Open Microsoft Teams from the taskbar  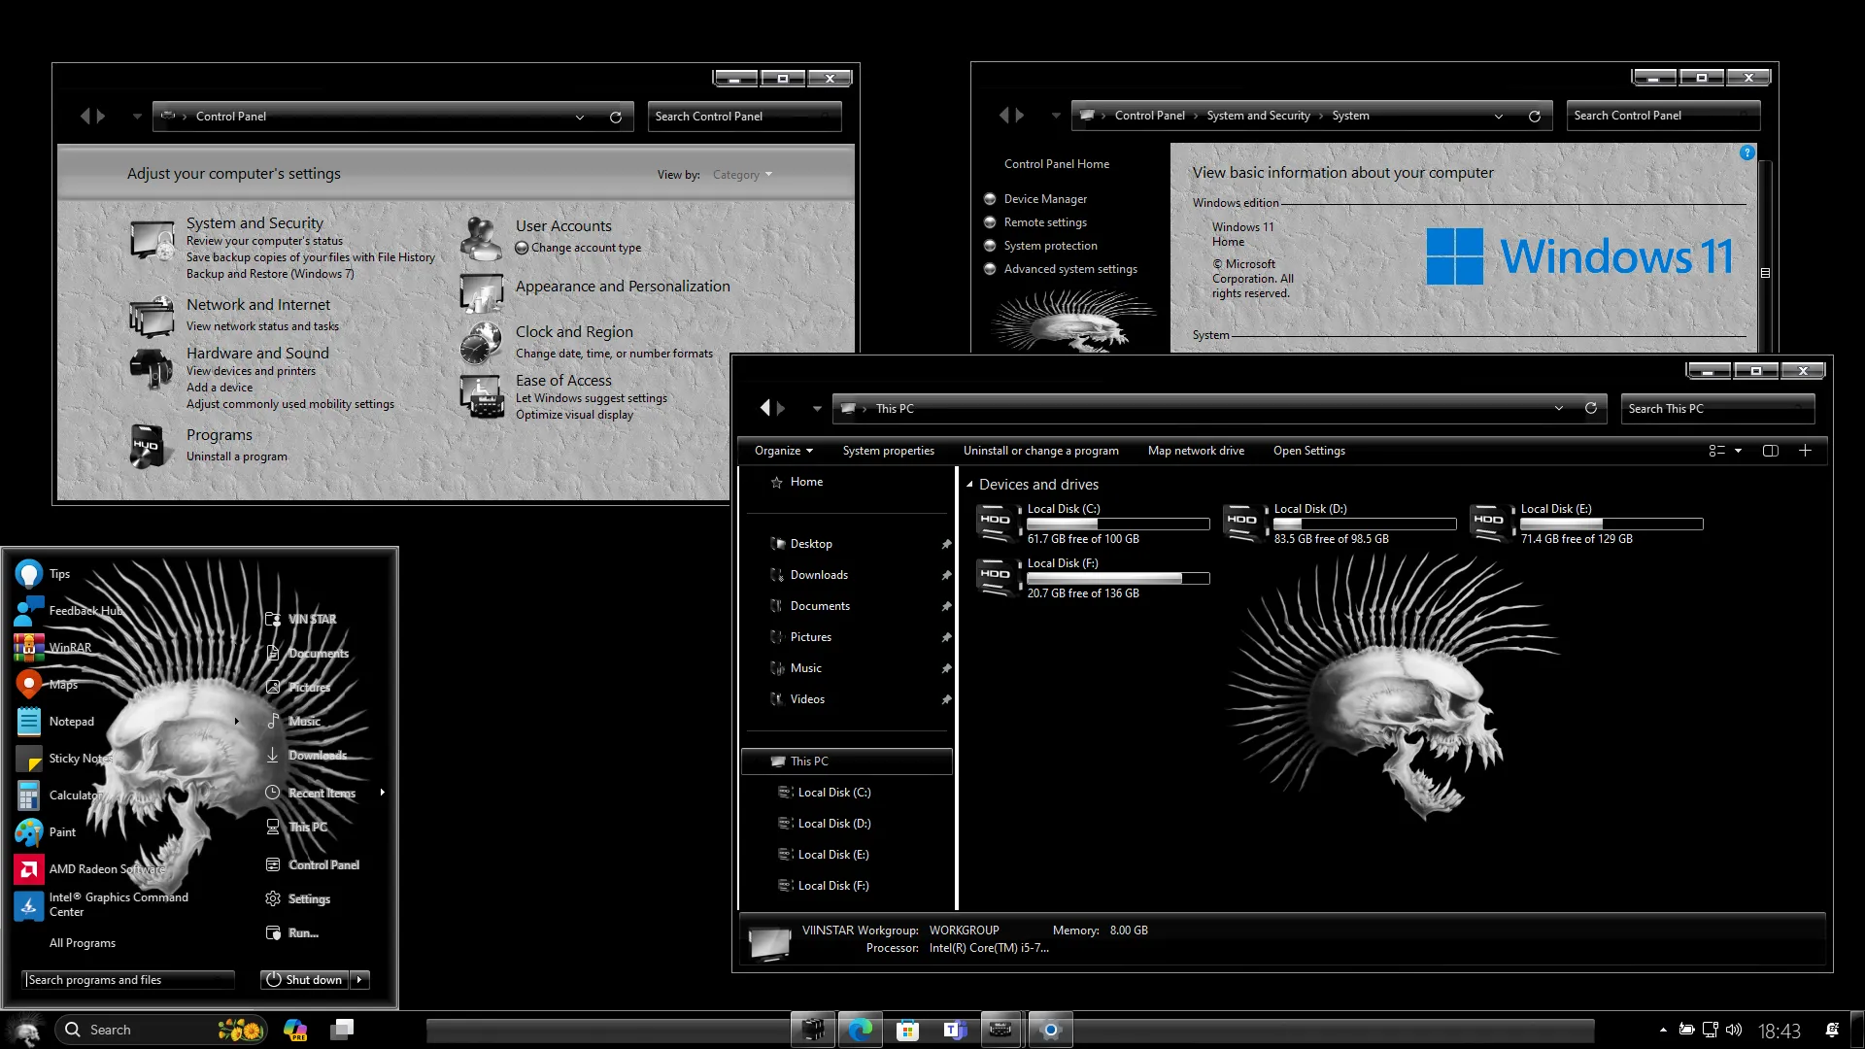click(954, 1029)
